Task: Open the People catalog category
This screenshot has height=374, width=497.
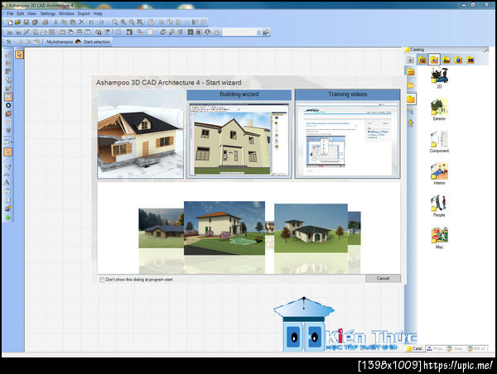Action: tap(439, 206)
